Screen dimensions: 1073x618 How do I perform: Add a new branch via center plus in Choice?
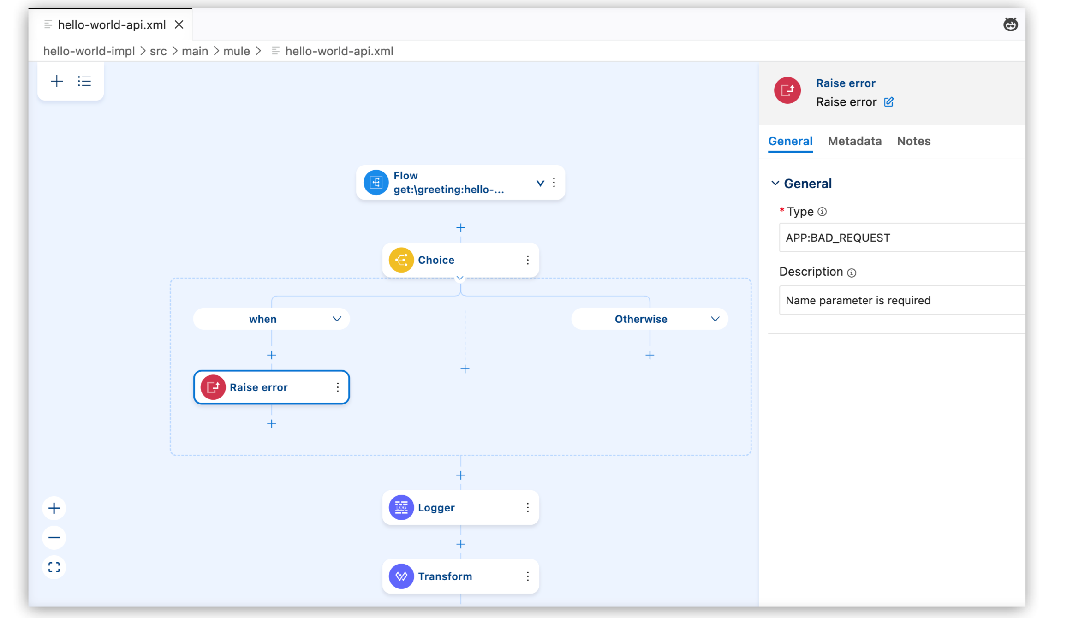tap(465, 369)
